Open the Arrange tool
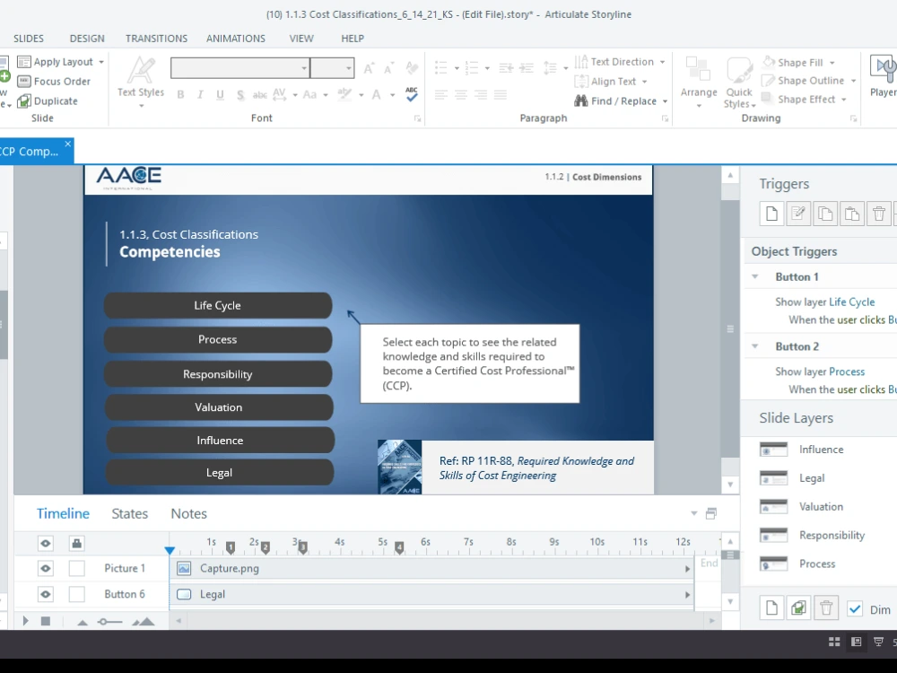 (x=699, y=82)
